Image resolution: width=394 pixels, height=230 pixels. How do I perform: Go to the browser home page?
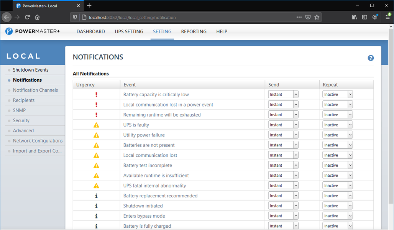click(38, 17)
